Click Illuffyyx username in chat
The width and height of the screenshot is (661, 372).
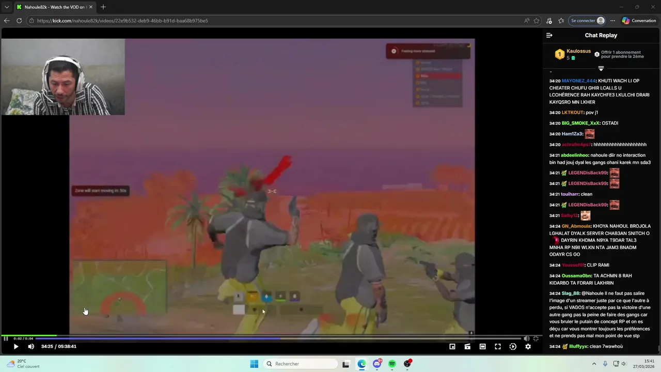coord(578,347)
